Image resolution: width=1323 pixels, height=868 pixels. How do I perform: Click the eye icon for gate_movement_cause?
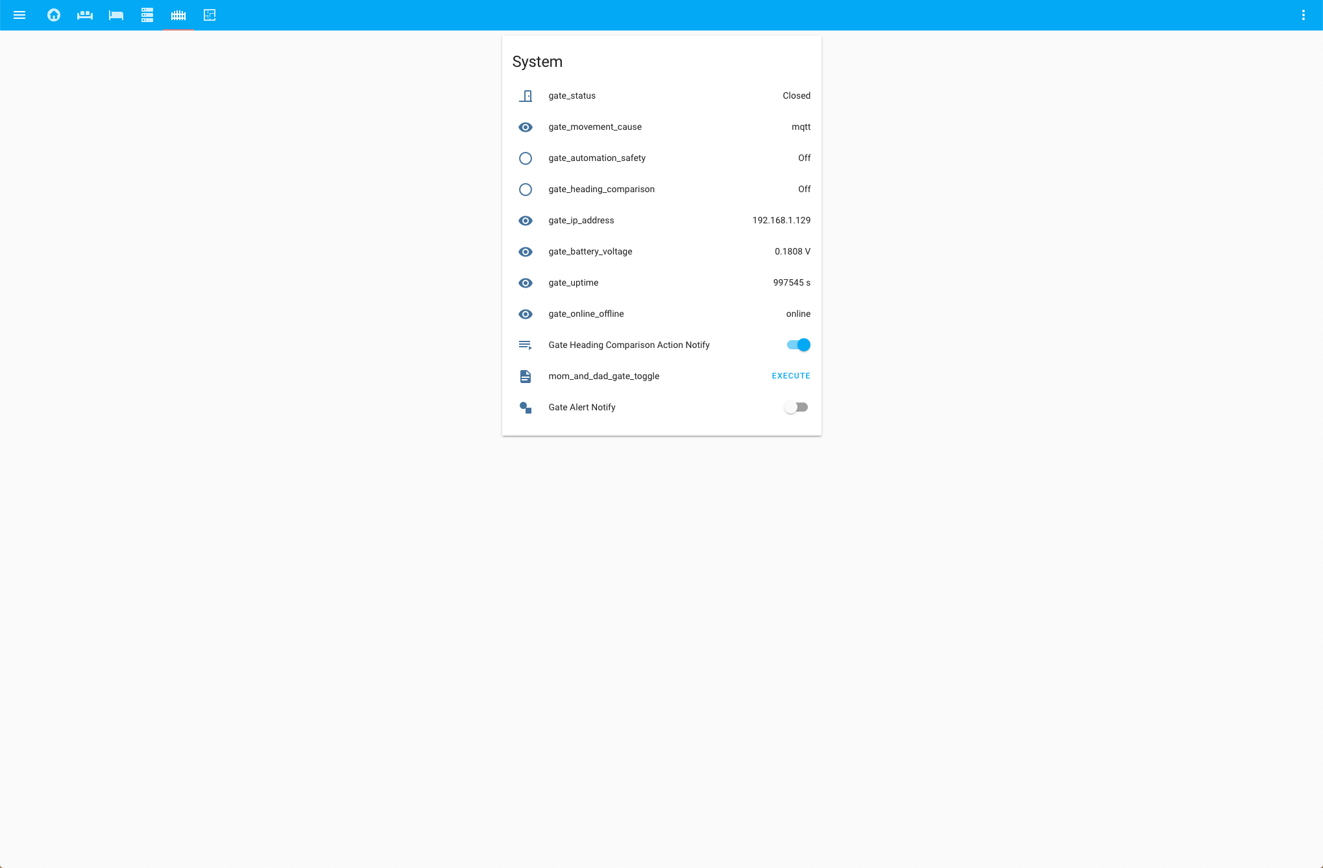click(x=526, y=127)
